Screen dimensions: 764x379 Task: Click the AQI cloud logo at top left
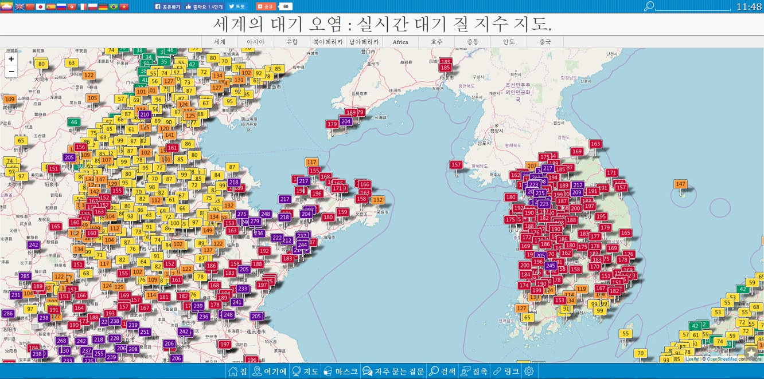click(6, 7)
